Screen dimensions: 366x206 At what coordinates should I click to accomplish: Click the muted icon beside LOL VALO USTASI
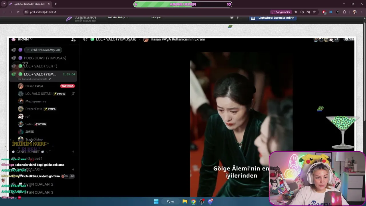click(x=73, y=94)
